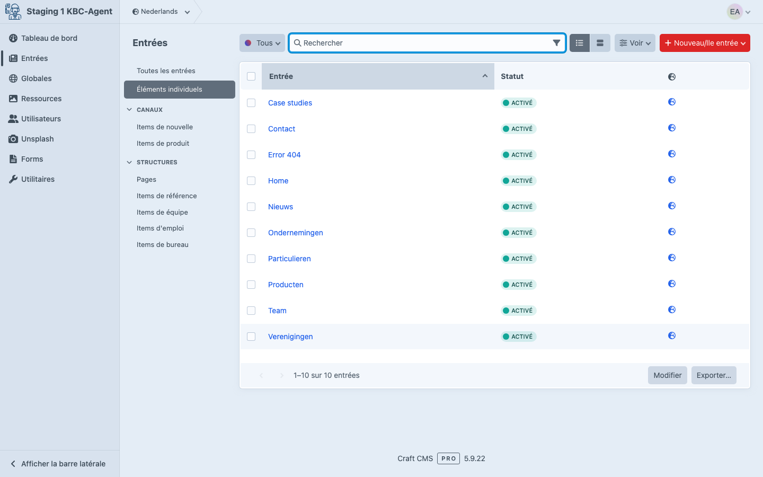Select Pages source
The width and height of the screenshot is (763, 477).
(180, 180)
